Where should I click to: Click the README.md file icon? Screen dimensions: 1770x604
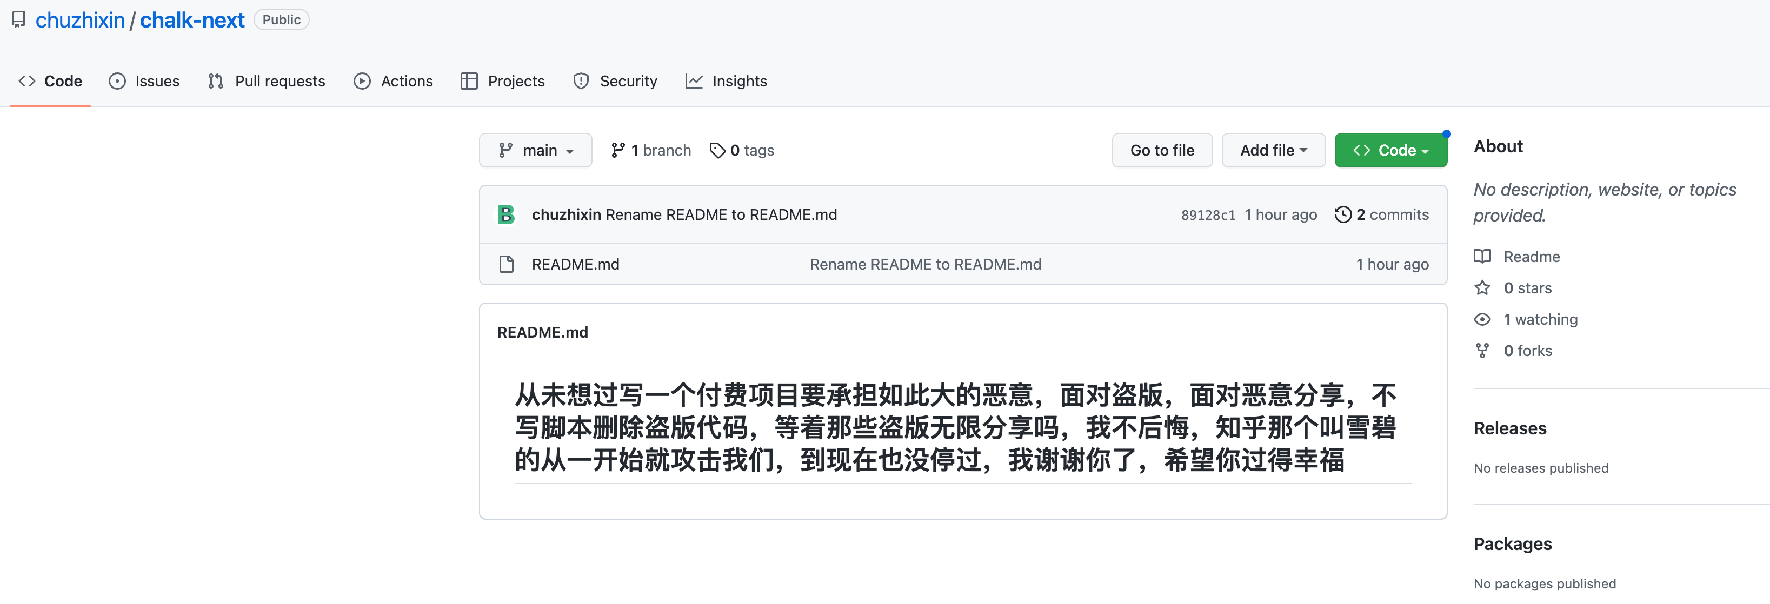(x=507, y=264)
